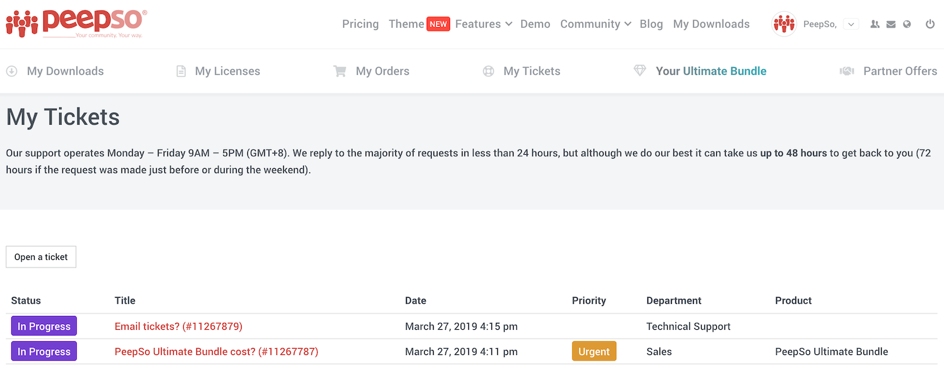
Task: Select the globe icon in the header
Action: click(907, 23)
